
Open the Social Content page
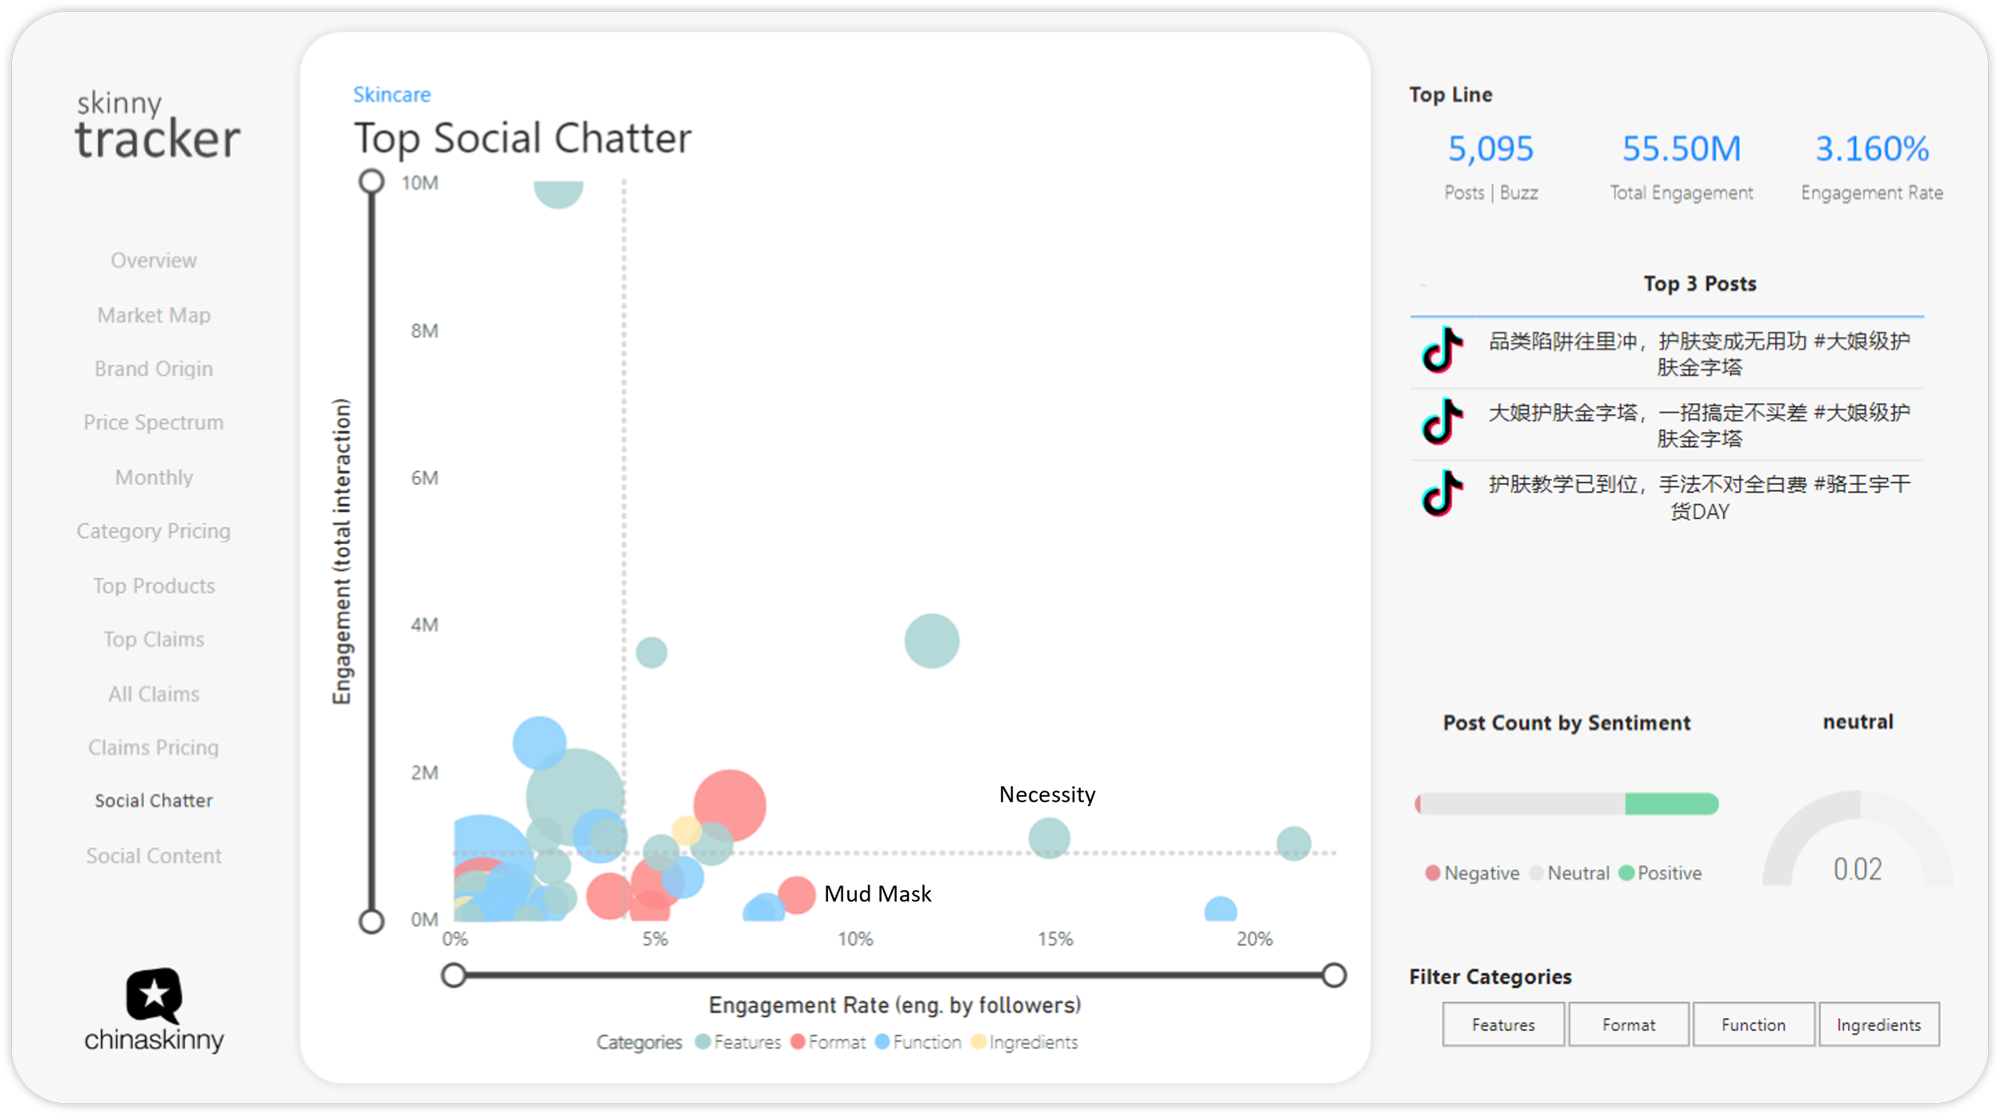[x=154, y=856]
